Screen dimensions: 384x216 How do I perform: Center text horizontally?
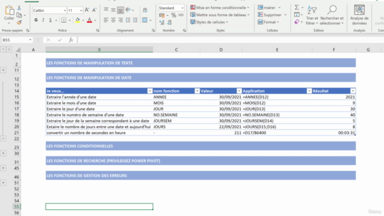tap(113, 20)
